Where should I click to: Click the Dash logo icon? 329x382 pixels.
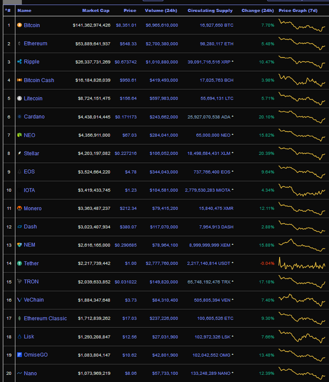pyautogui.click(x=20, y=226)
